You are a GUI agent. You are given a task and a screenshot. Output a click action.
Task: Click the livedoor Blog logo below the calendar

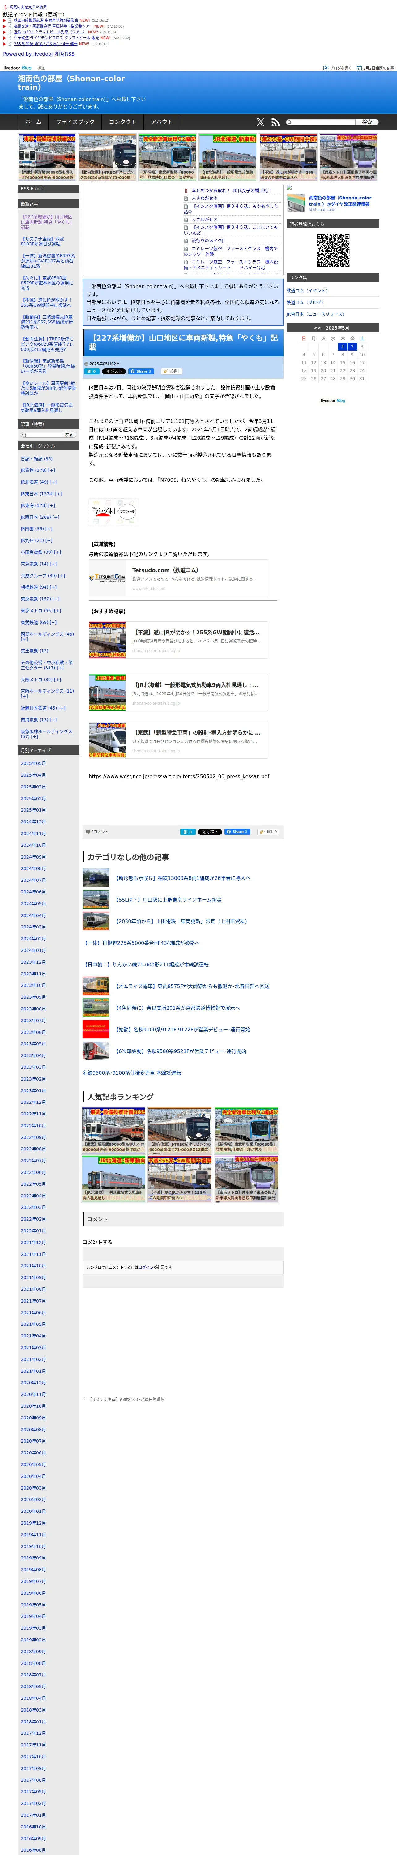pyautogui.click(x=333, y=400)
